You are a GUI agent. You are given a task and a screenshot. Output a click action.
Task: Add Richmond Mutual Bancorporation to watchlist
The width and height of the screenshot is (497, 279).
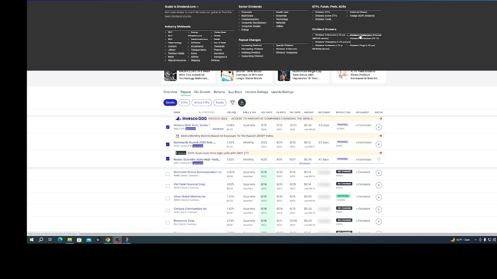379,173
